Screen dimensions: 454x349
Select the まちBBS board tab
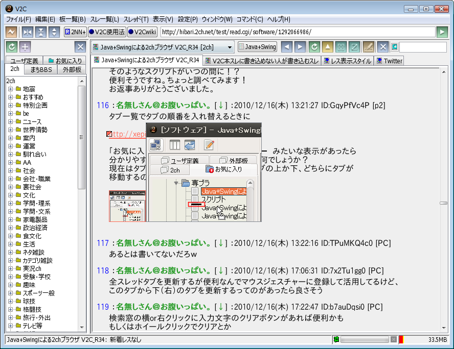click(41, 70)
